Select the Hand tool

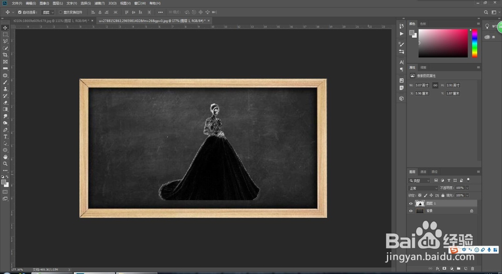click(x=6, y=157)
